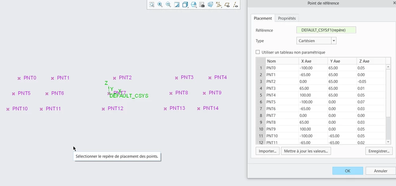Select the PNT7 name cell in table
The image size is (396, 186).
coord(282,115)
